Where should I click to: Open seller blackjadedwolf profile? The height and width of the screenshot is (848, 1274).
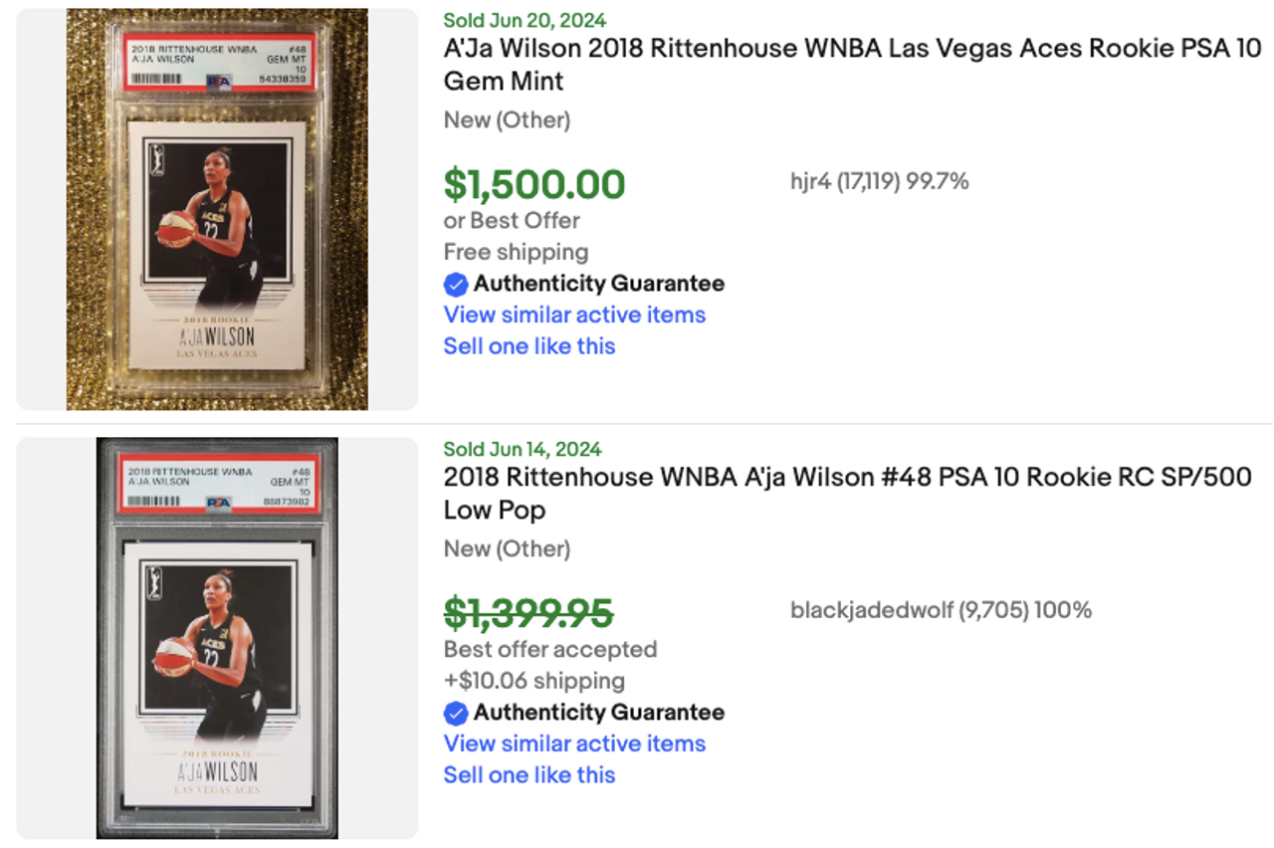click(x=941, y=610)
